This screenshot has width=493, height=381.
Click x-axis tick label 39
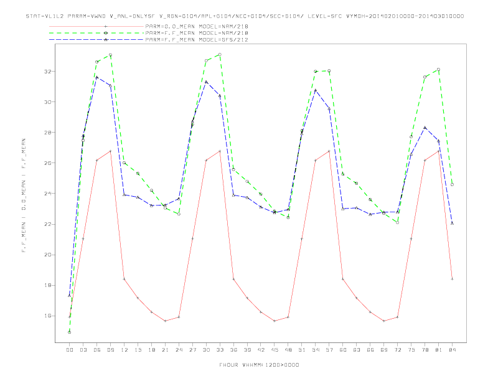point(247,350)
